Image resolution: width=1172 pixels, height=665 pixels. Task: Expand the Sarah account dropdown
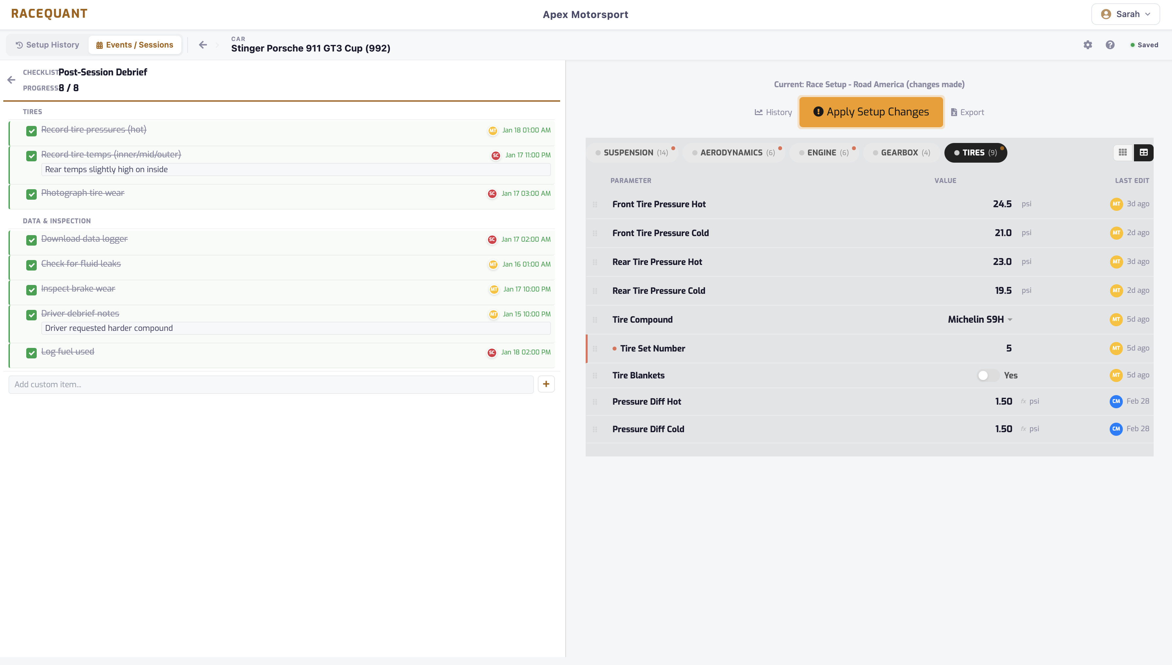pyautogui.click(x=1125, y=14)
